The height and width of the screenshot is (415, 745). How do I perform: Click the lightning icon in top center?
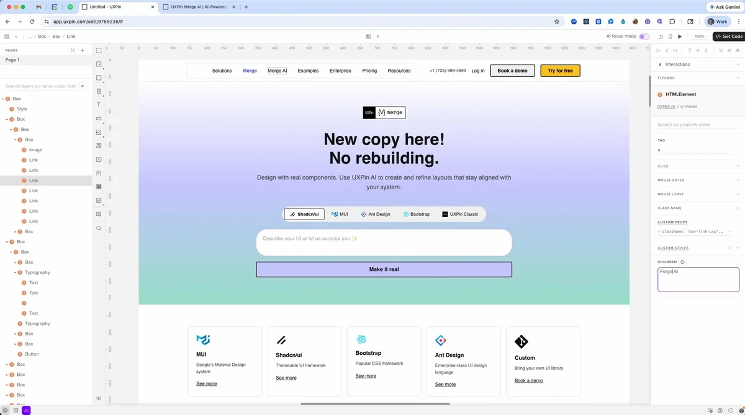coord(377,37)
